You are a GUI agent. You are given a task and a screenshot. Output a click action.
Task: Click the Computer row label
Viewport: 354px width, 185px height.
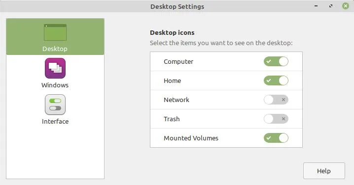tap(178, 62)
